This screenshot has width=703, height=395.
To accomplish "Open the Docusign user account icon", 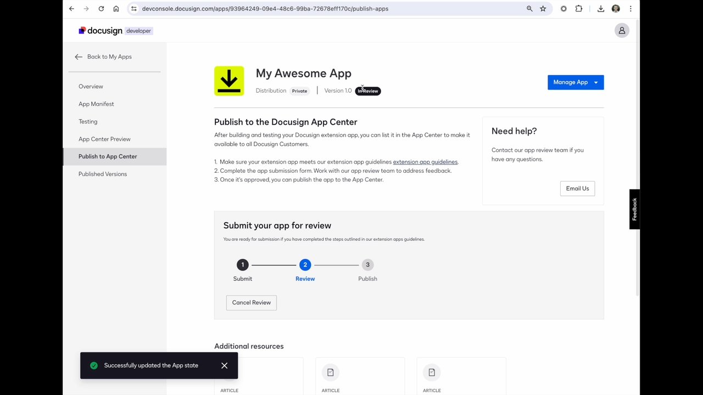I will tap(622, 31).
